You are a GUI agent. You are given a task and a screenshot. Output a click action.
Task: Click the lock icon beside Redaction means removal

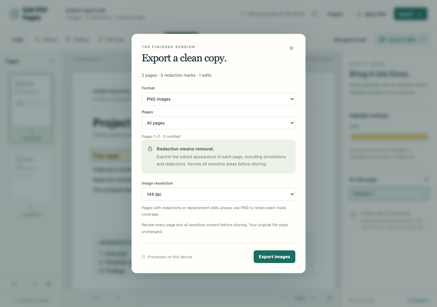click(x=150, y=149)
